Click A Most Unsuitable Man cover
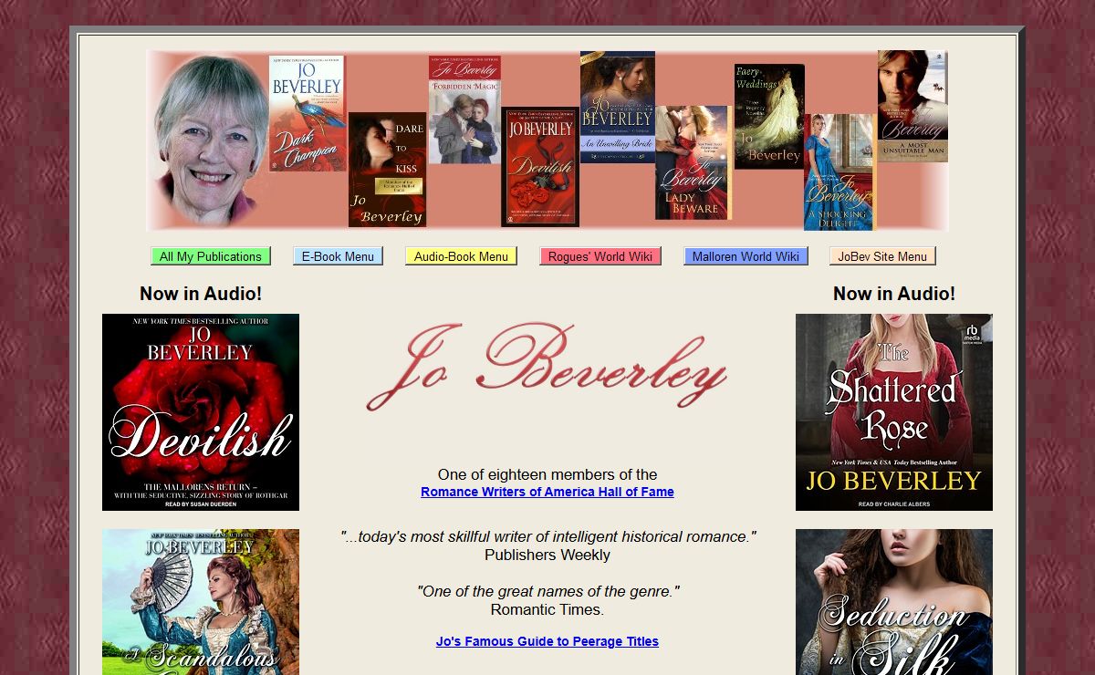 tap(912, 106)
